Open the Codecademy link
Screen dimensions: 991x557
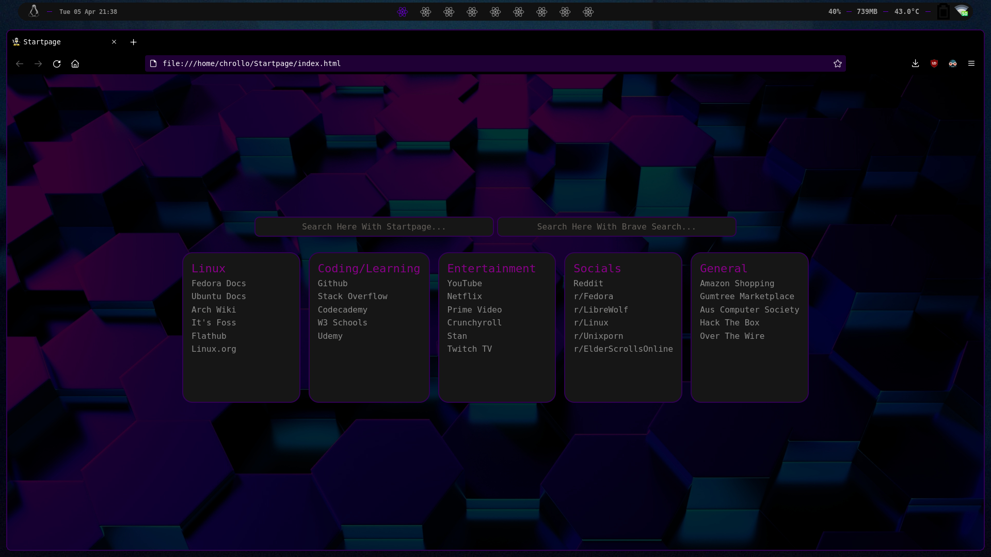(343, 310)
